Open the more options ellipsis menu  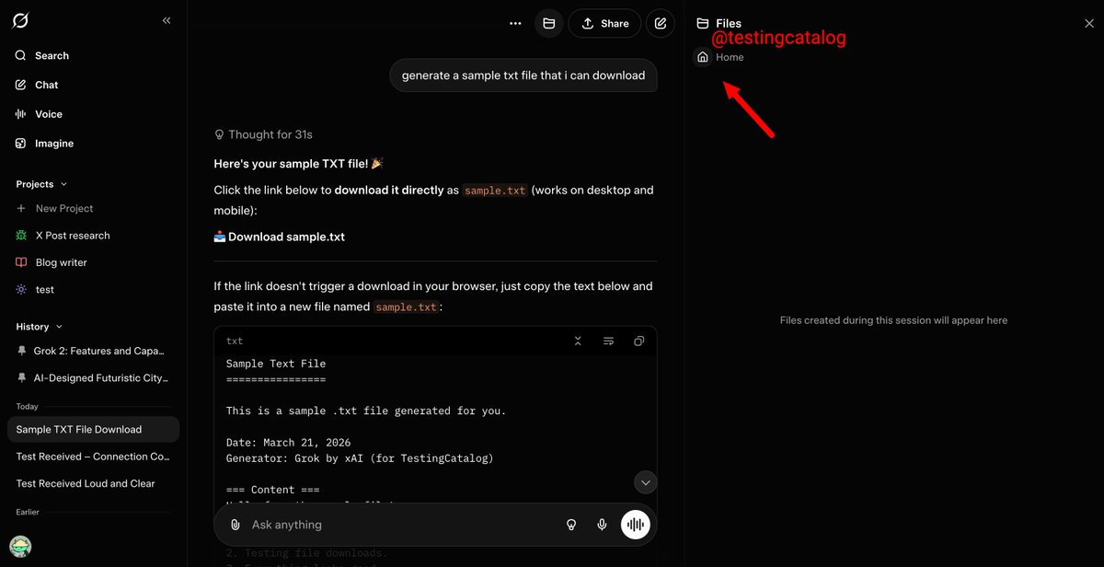pos(514,23)
